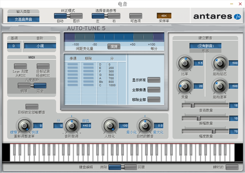
Task: Click the 赫兹 value field showing 440.0
Action: pyautogui.click(x=86, y=125)
